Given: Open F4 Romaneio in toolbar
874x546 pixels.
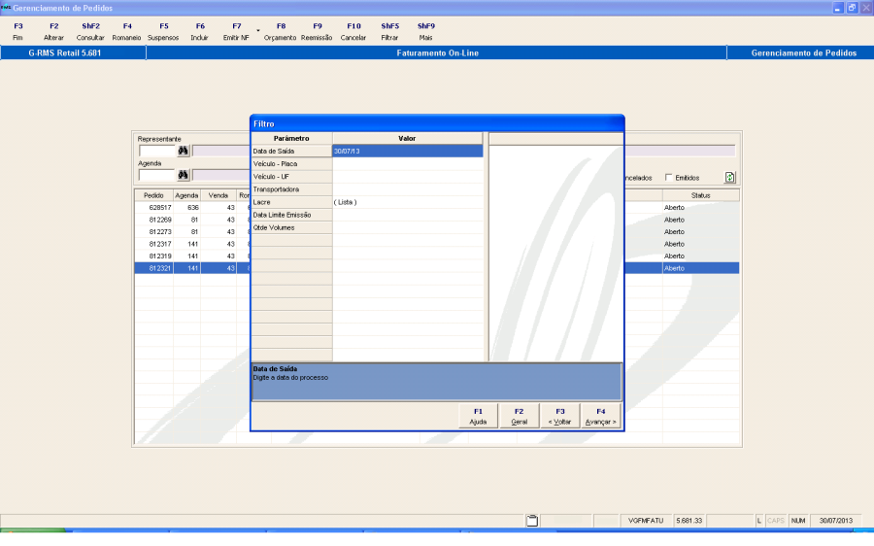Looking at the screenshot, I should pyautogui.click(x=127, y=32).
